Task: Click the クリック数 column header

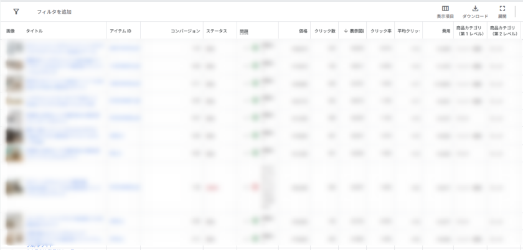Action: [x=325, y=30]
